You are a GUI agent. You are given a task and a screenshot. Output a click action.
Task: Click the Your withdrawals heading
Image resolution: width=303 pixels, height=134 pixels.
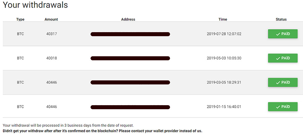click(35, 5)
